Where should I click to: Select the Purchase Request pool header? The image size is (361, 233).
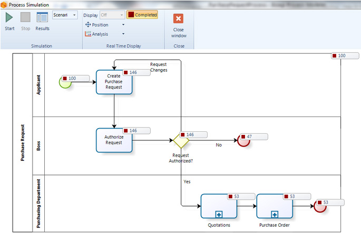click(x=23, y=143)
